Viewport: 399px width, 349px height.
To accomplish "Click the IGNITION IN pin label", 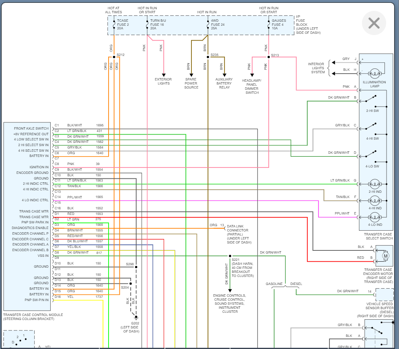I will click(x=39, y=167).
